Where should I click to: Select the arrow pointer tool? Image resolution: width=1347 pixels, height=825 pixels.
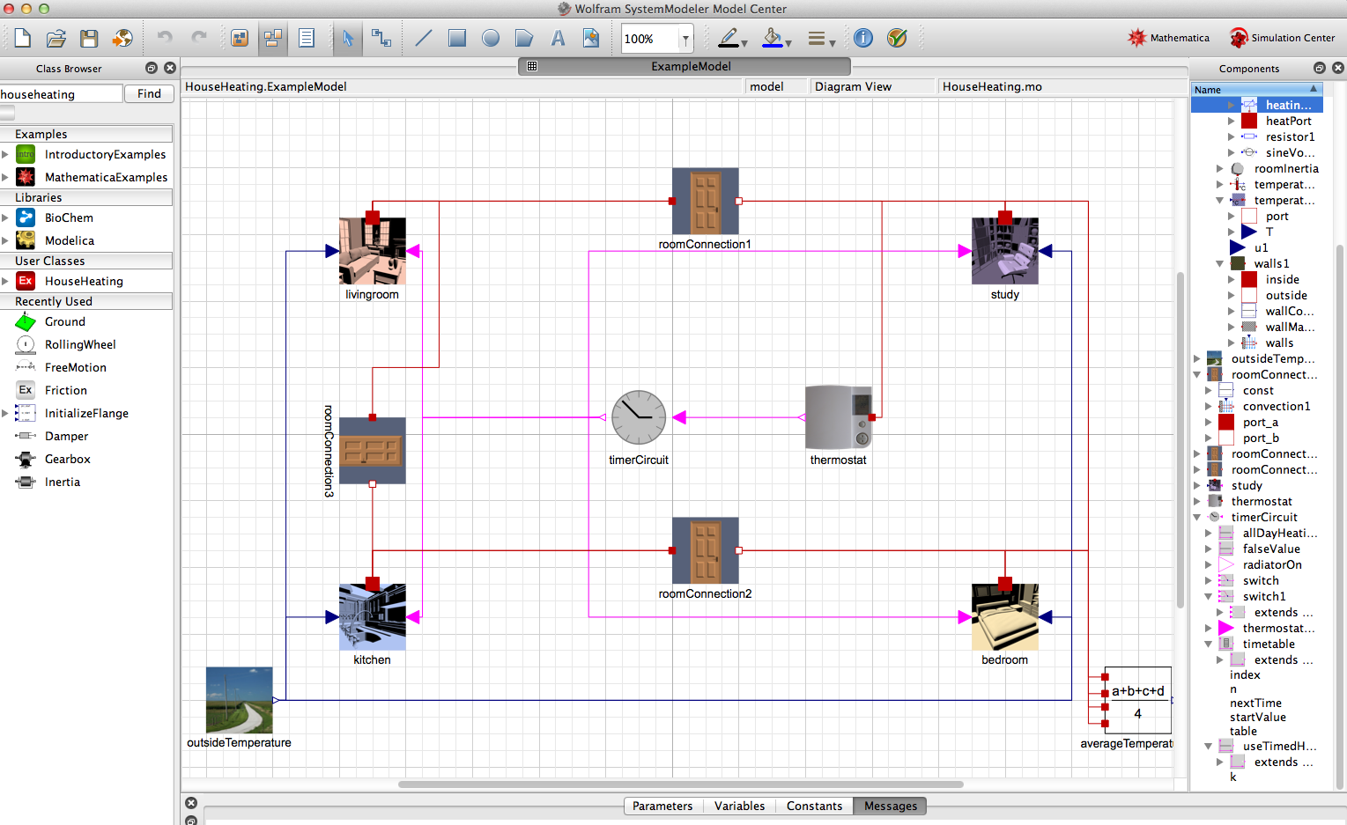click(x=348, y=38)
